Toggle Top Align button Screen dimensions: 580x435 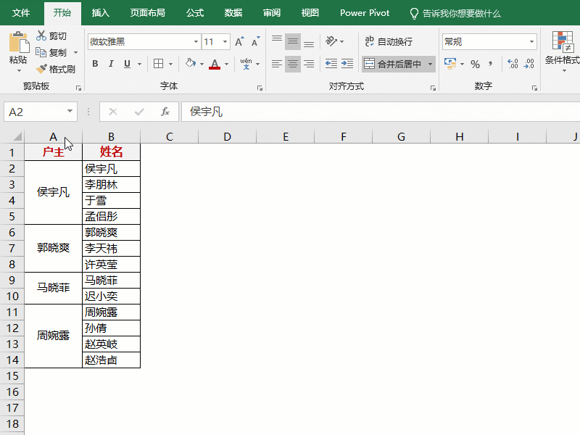pos(277,41)
